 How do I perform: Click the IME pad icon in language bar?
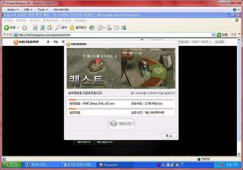[x=172, y=165]
